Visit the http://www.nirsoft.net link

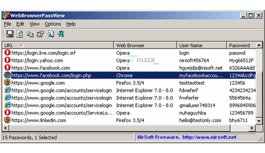pos(209,137)
